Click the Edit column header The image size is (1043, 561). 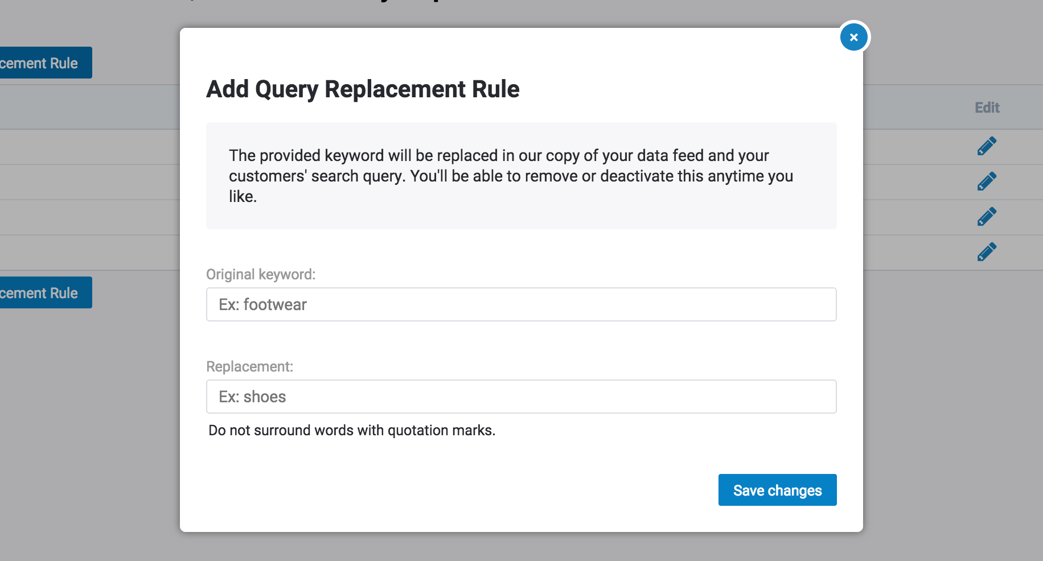(987, 108)
